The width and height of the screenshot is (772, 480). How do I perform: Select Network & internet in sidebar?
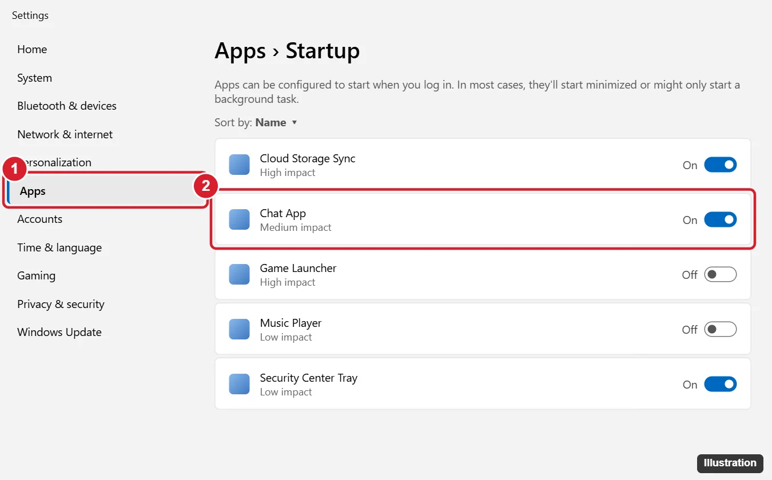coord(65,134)
